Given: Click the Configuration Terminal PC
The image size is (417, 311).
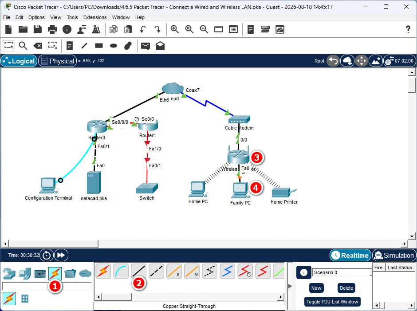Looking at the screenshot, I should (x=48, y=185).
